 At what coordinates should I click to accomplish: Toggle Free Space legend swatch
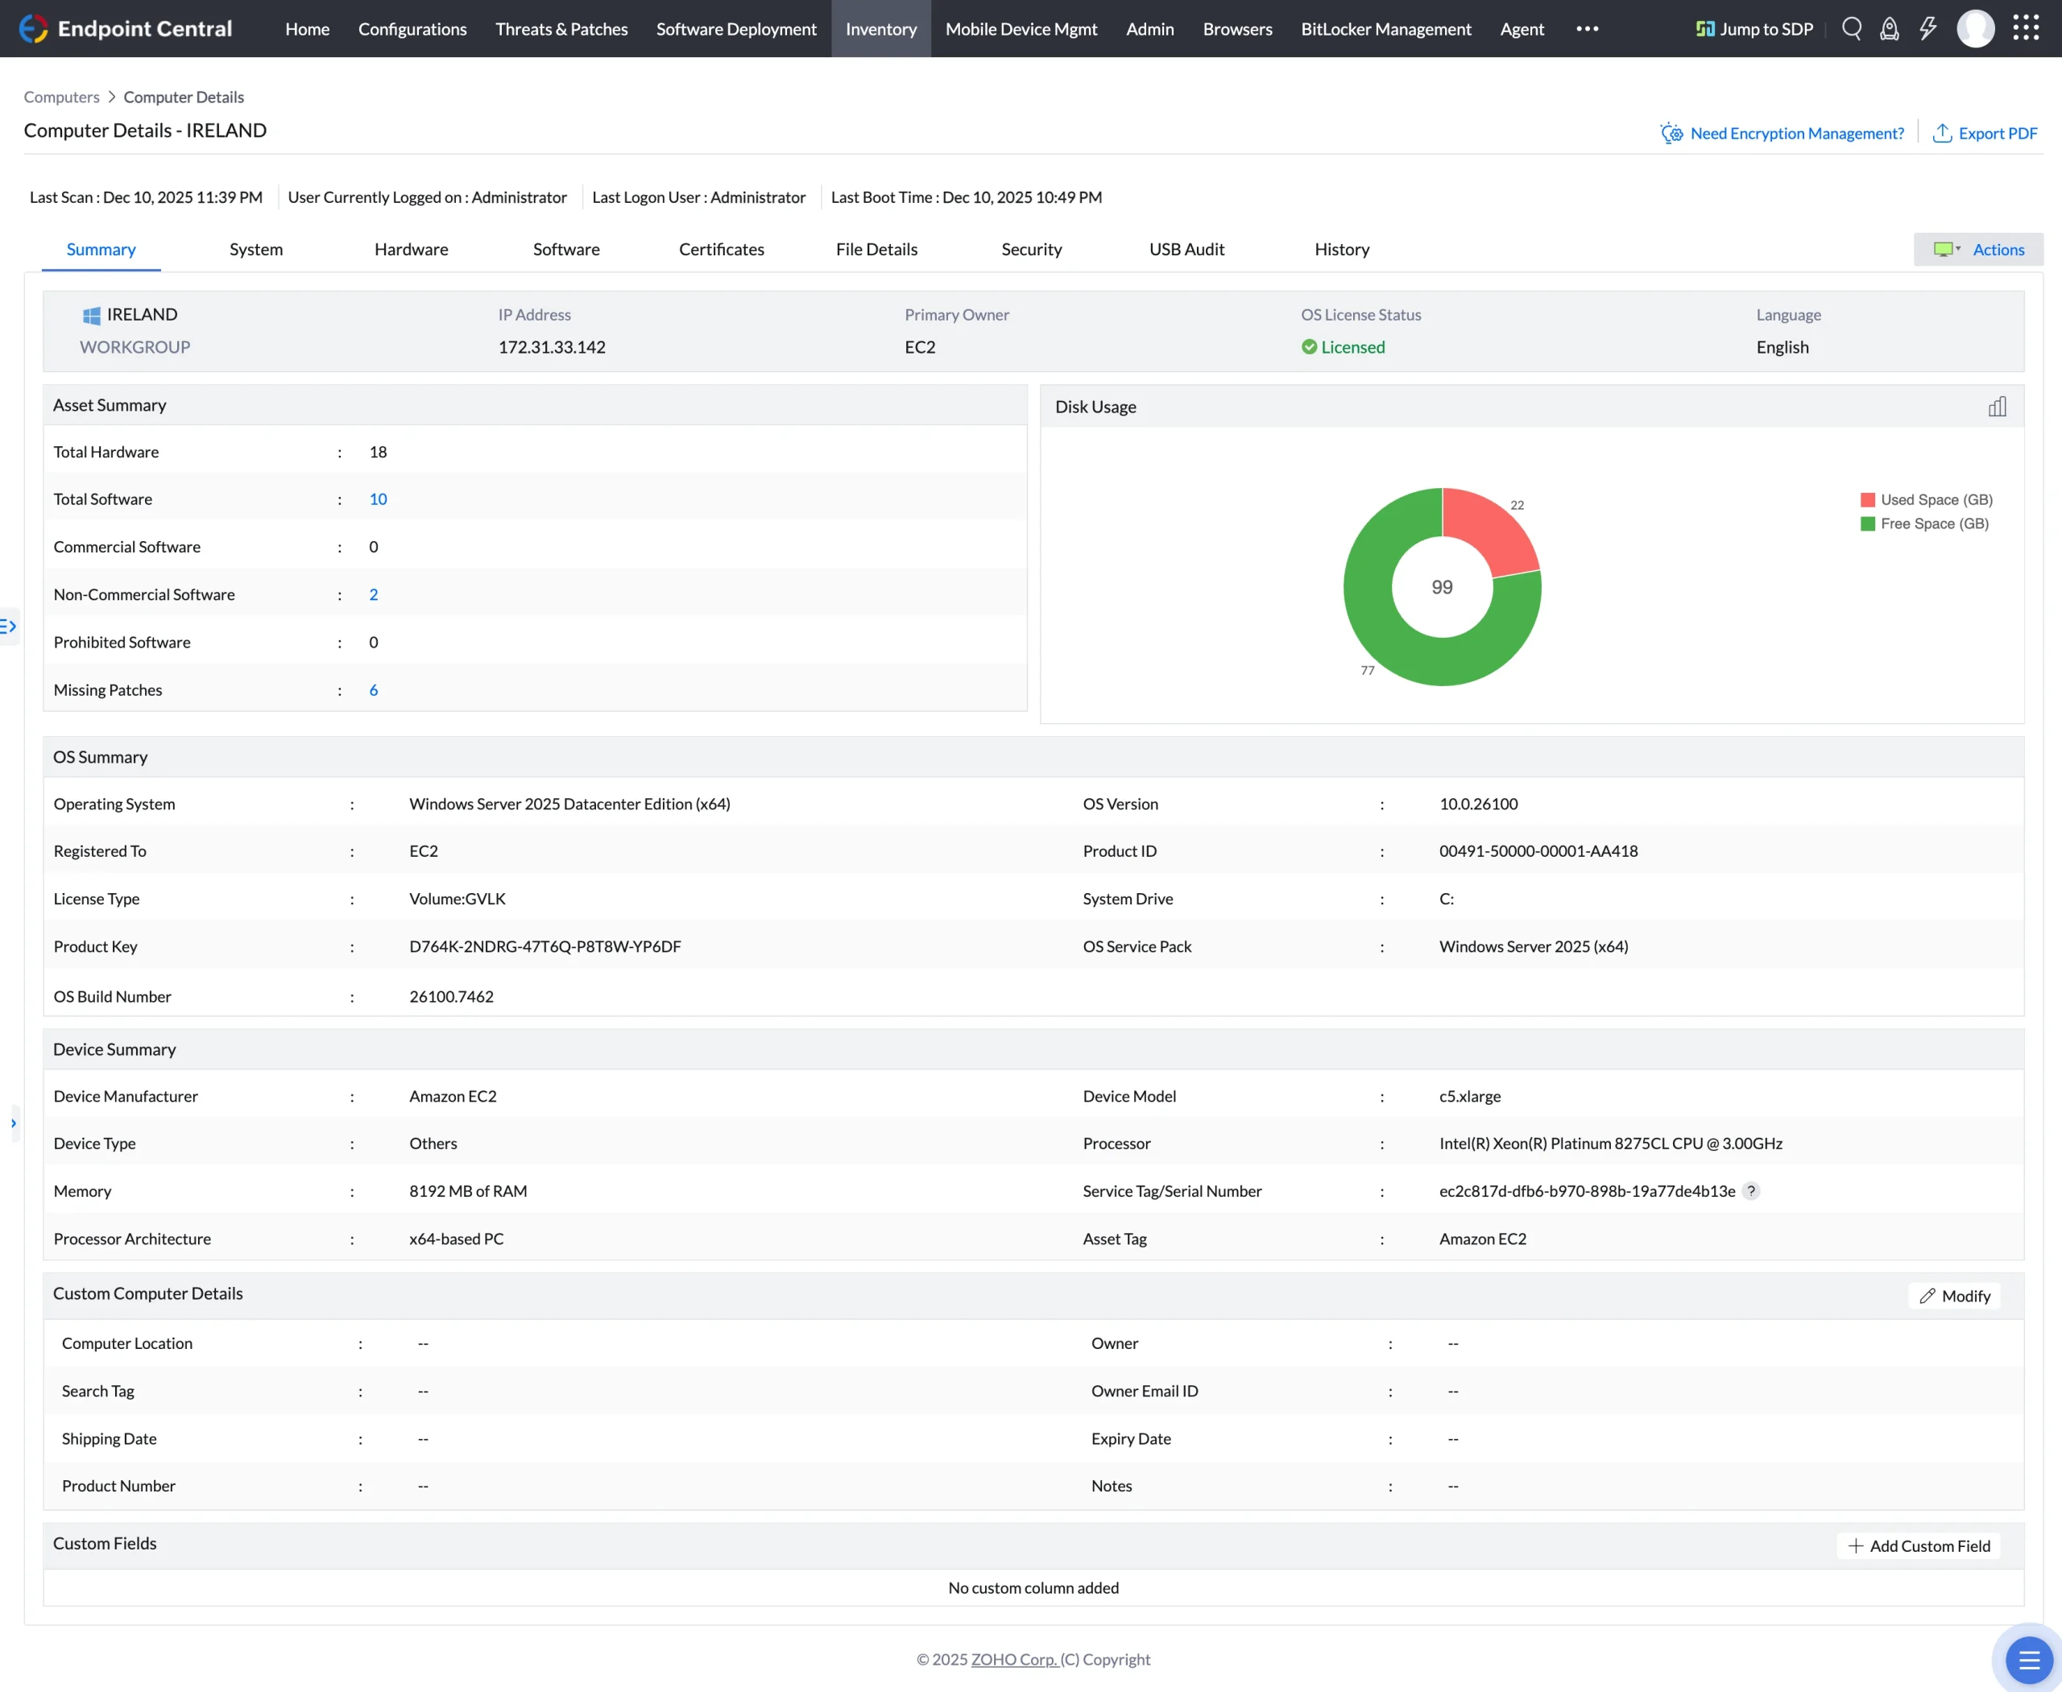[1867, 524]
